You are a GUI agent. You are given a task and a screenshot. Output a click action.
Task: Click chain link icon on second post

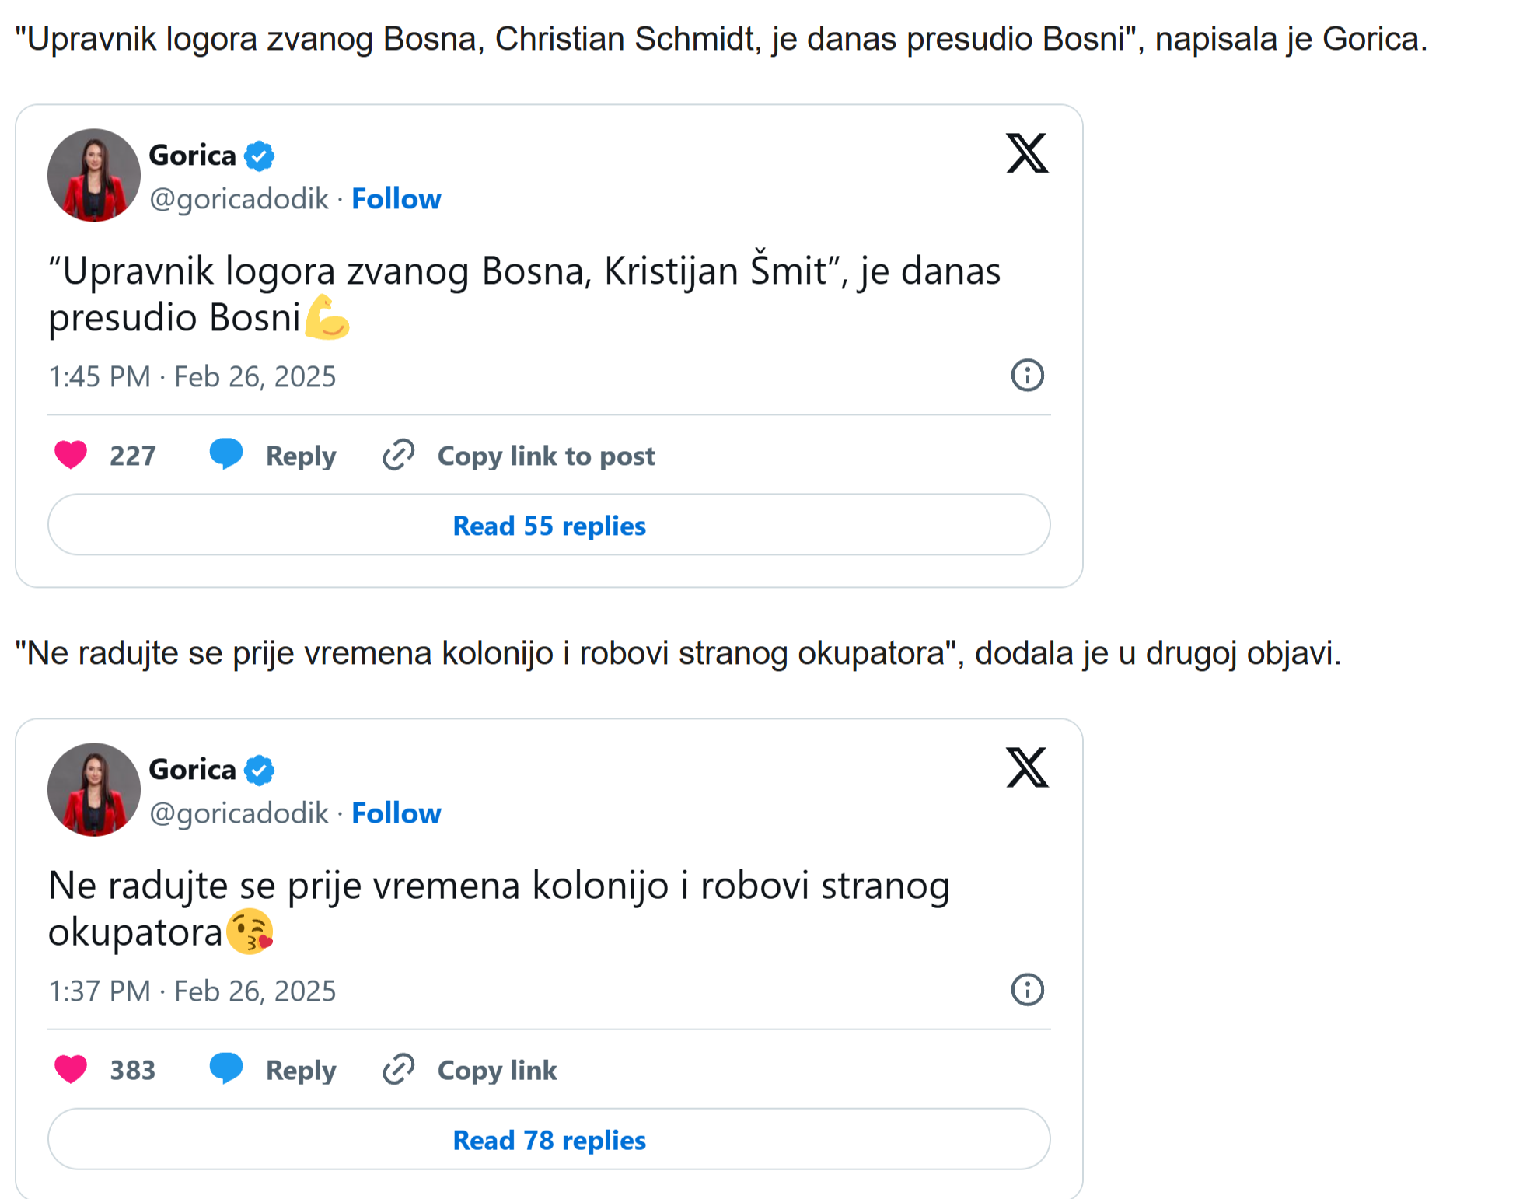(x=399, y=1069)
